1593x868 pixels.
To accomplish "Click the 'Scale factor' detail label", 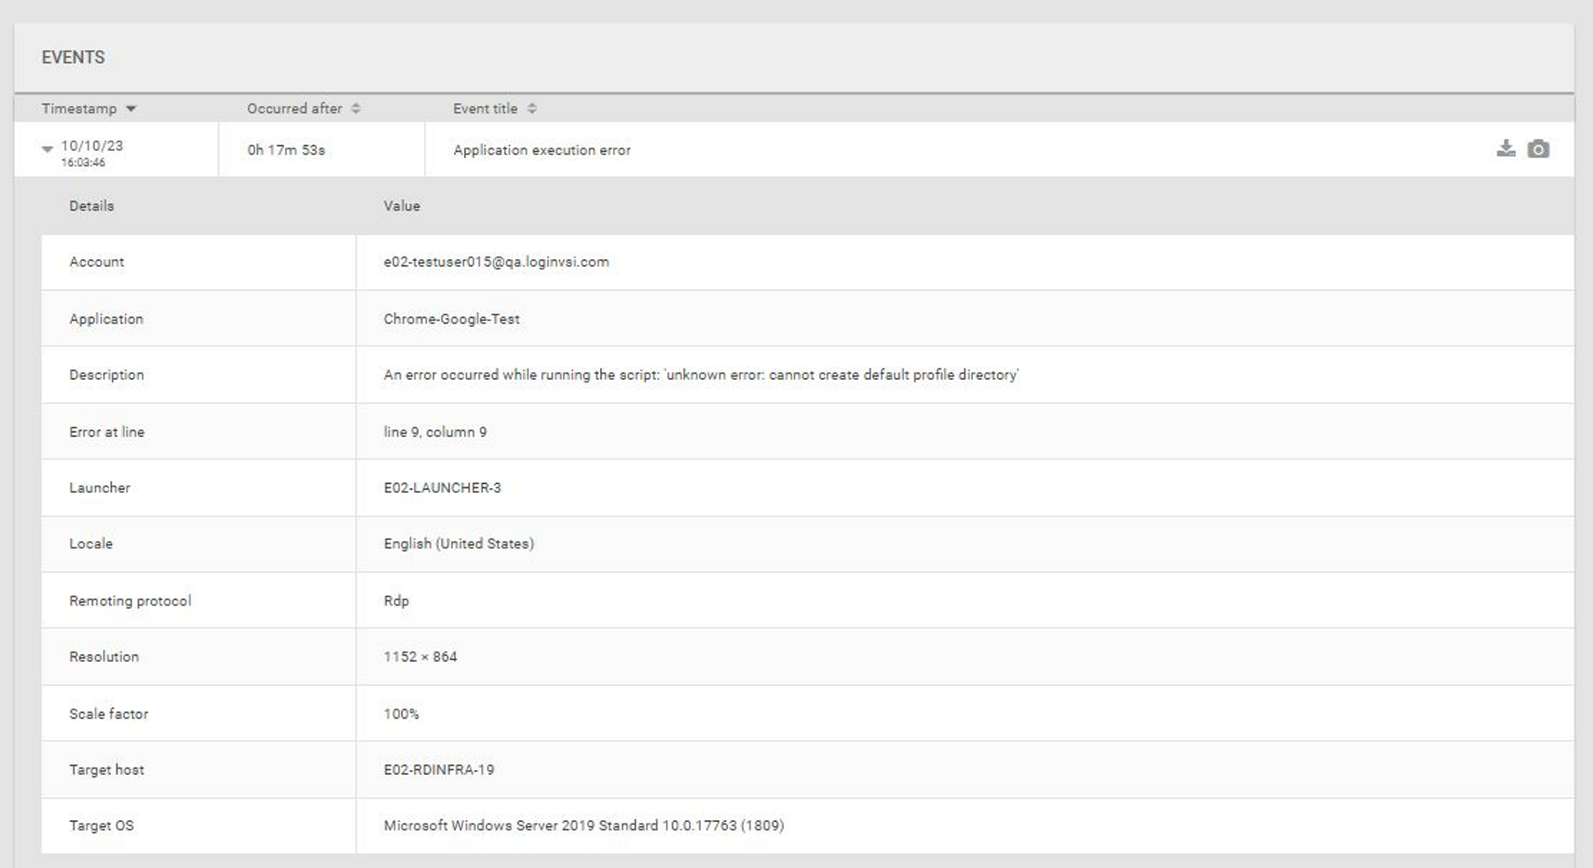I will (x=108, y=714).
